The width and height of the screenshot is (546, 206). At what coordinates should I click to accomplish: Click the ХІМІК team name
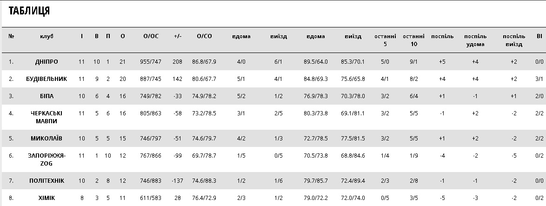47,198
